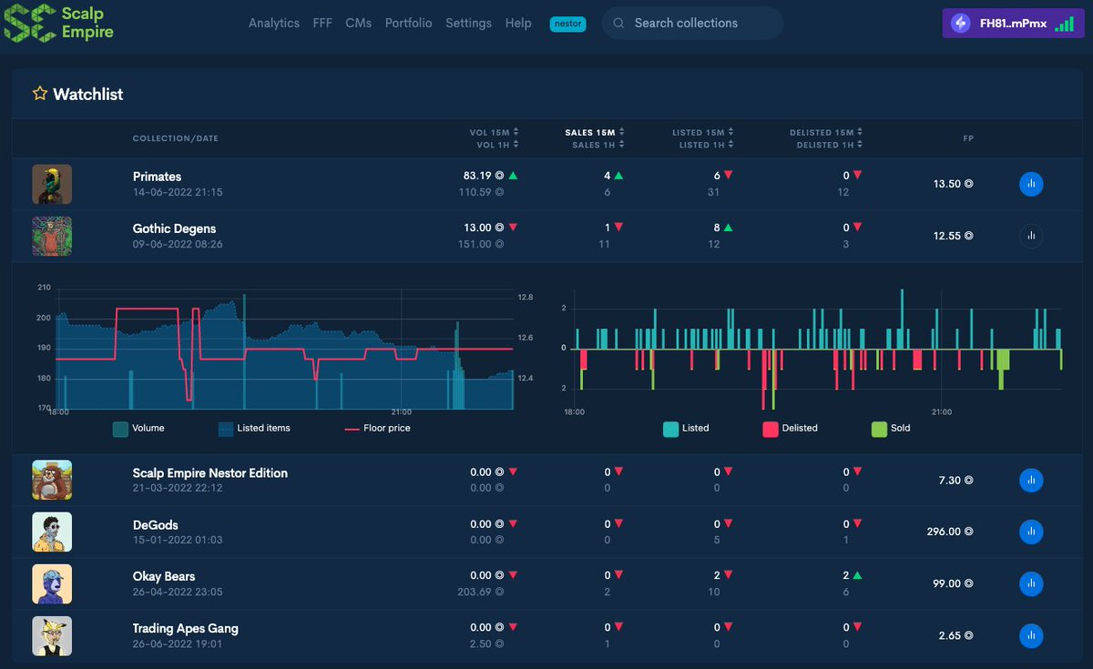Viewport: 1093px width, 669px height.
Task: Click the Watchlist star icon
Action: pos(39,94)
